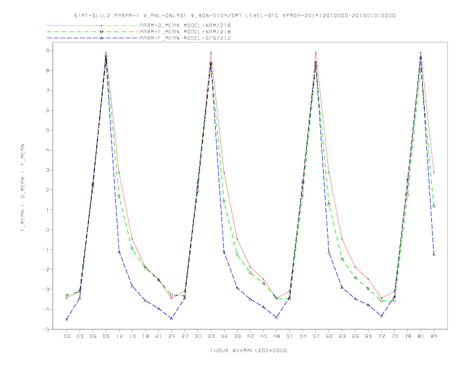The height and width of the screenshot is (366, 473).
Task: Click y-axis tick label -1
Action: (46, 250)
